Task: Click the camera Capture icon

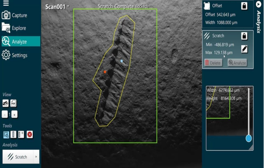Action: (6, 15)
